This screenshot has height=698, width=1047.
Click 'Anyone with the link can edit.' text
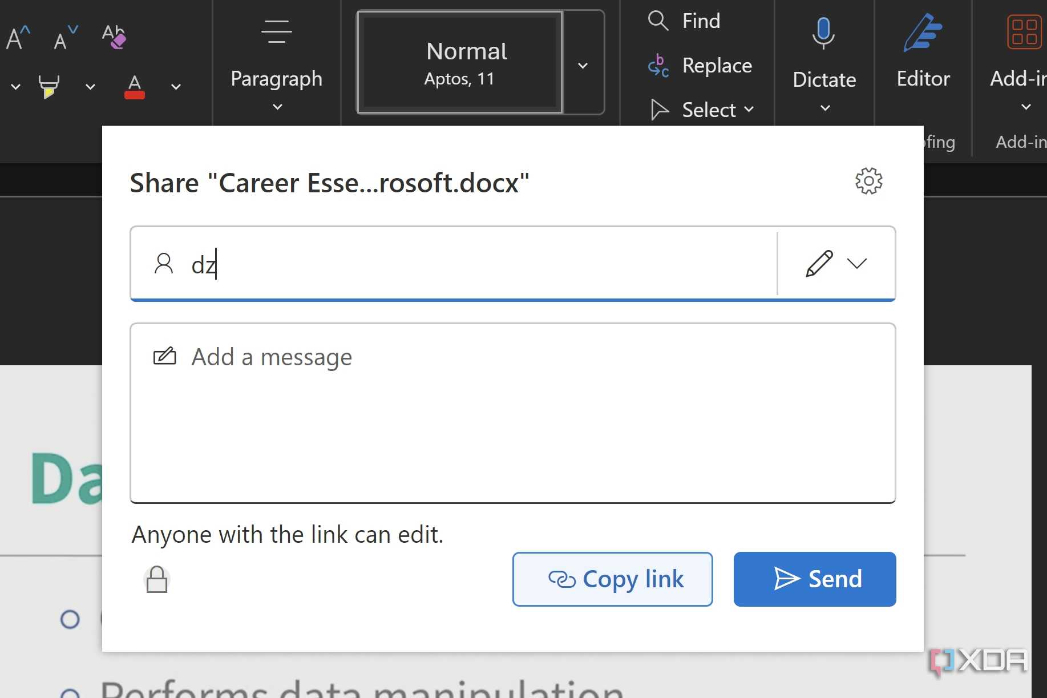click(288, 535)
